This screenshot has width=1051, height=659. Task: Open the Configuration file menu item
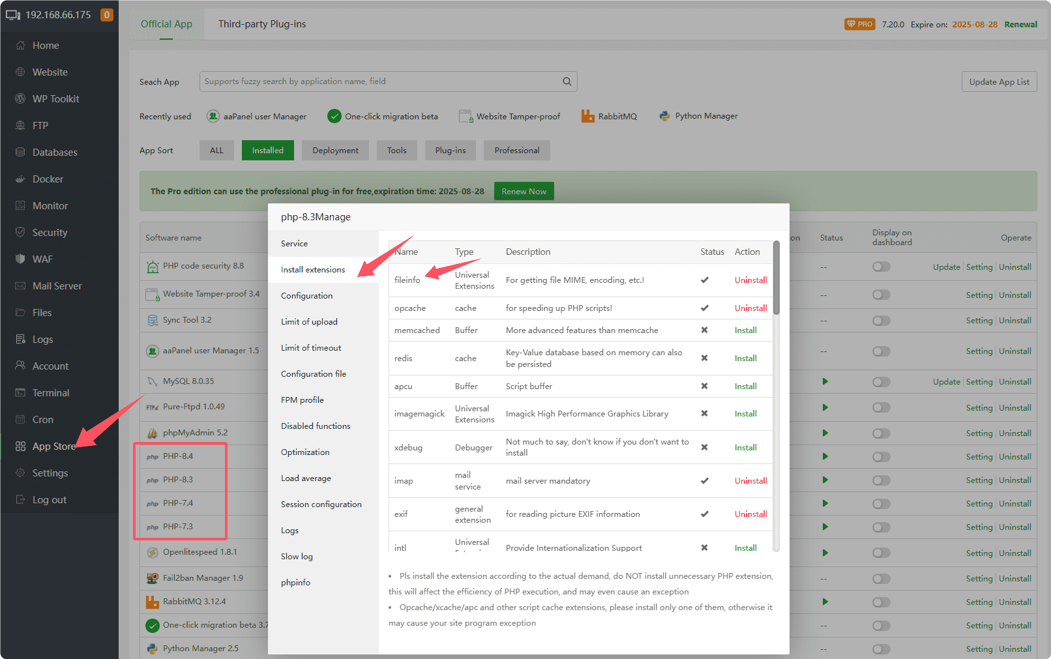tap(313, 374)
